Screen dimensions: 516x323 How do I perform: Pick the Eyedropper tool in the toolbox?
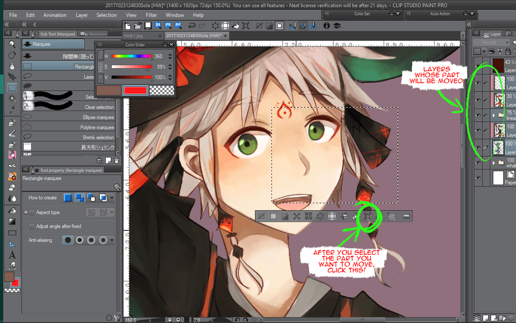pos(12,109)
